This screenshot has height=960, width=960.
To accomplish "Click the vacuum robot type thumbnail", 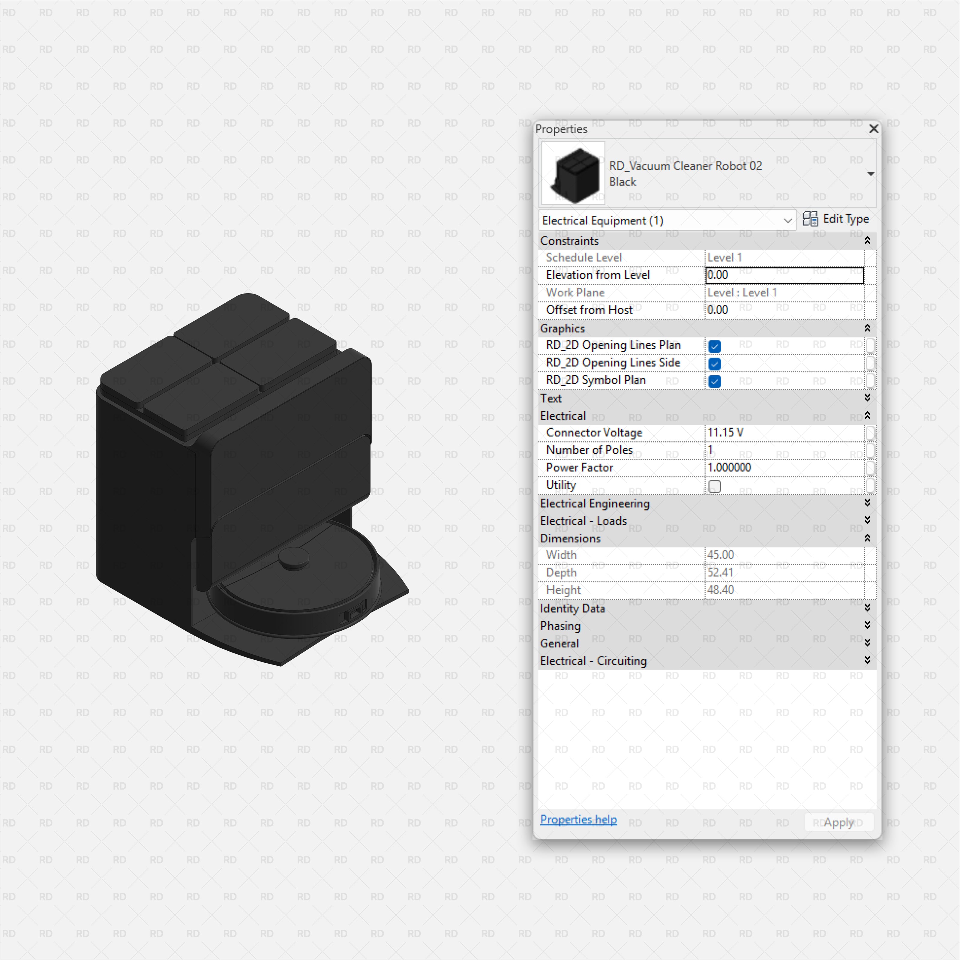I will pos(573,173).
